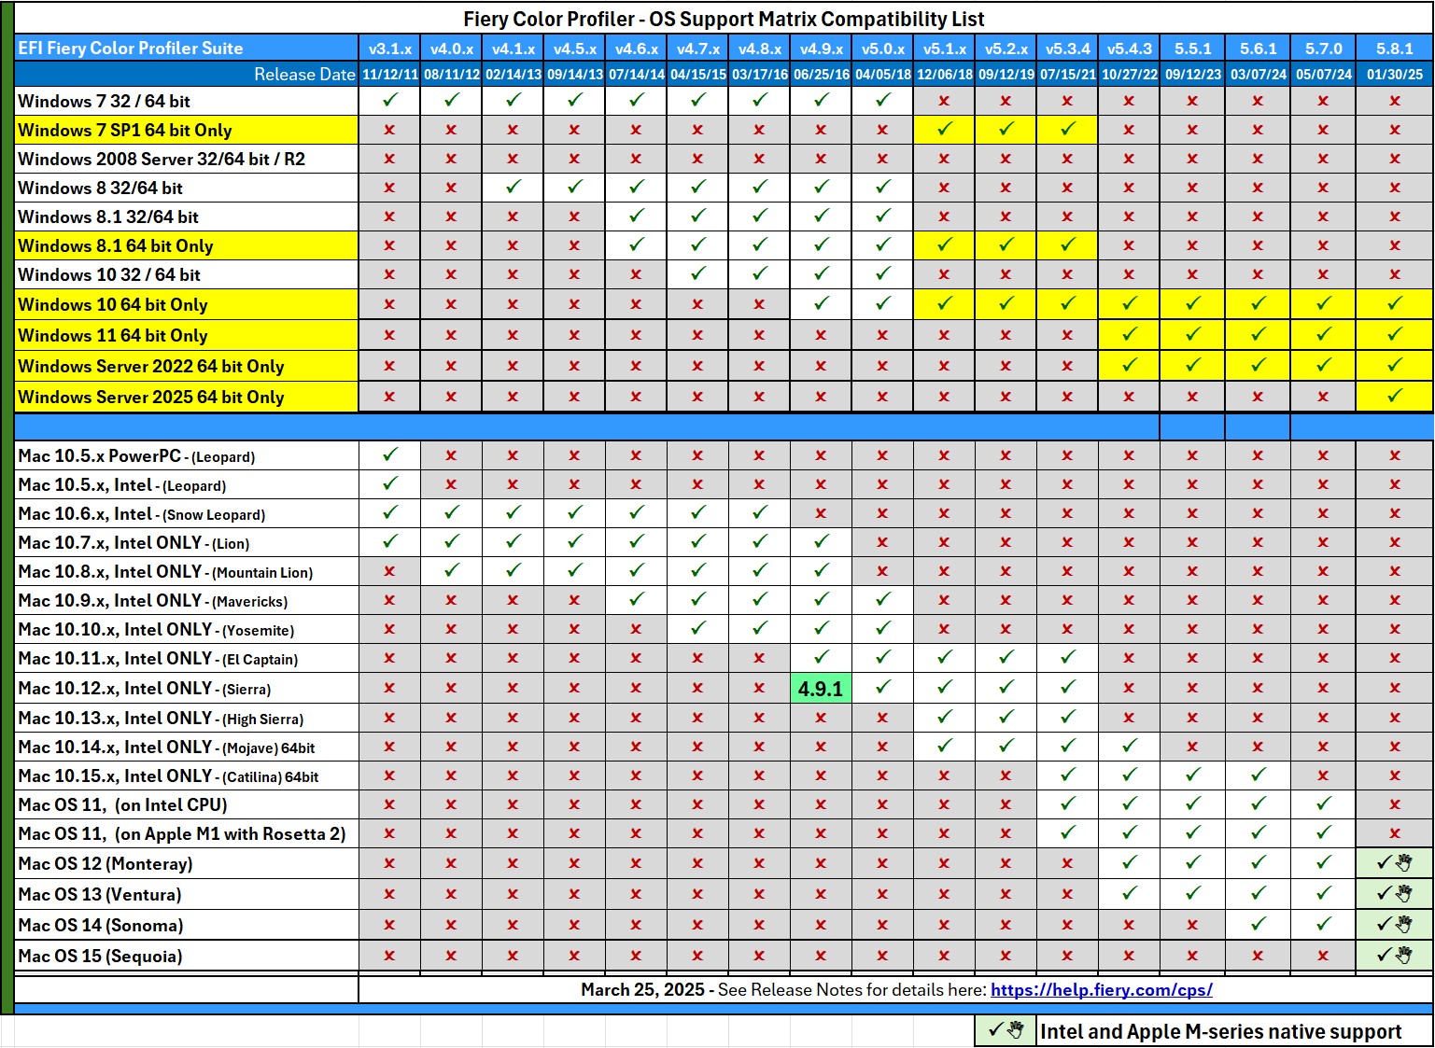
Task: Click the checkmark-hand icon in the bottom legend
Action: point(1006,1030)
